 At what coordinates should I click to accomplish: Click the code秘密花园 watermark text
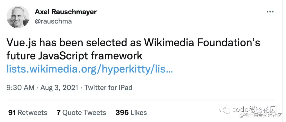[254, 109]
